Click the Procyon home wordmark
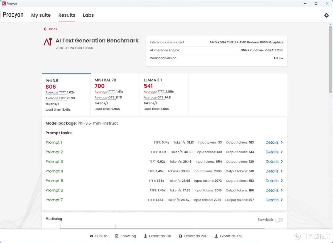 click(13, 15)
